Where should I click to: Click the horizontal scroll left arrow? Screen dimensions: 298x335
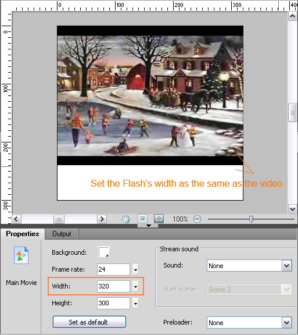tap(16, 219)
